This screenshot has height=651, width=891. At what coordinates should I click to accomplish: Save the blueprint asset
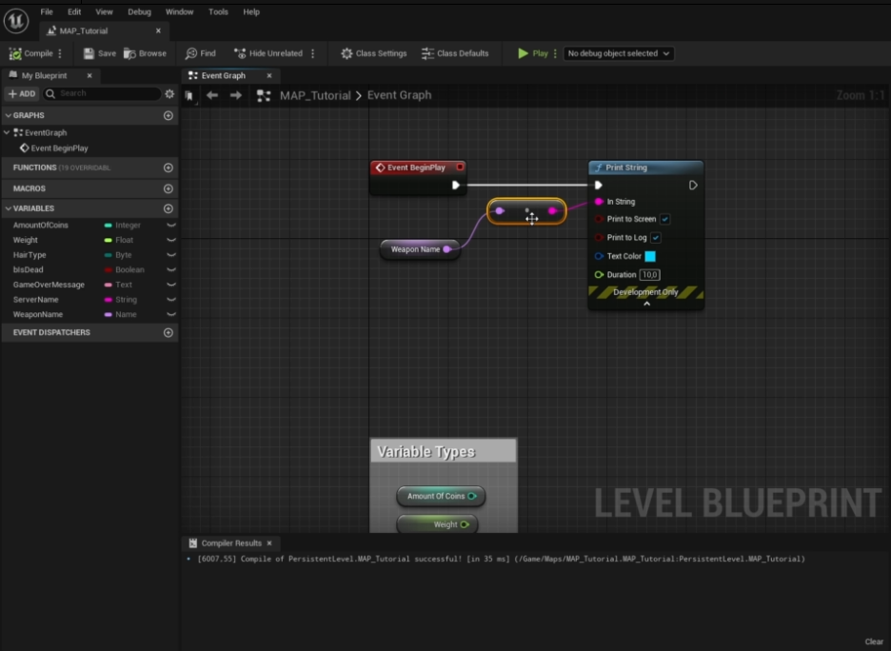(x=99, y=53)
